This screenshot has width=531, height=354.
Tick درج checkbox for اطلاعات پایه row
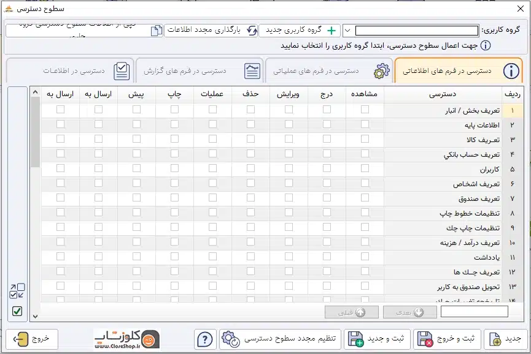tap(327, 124)
